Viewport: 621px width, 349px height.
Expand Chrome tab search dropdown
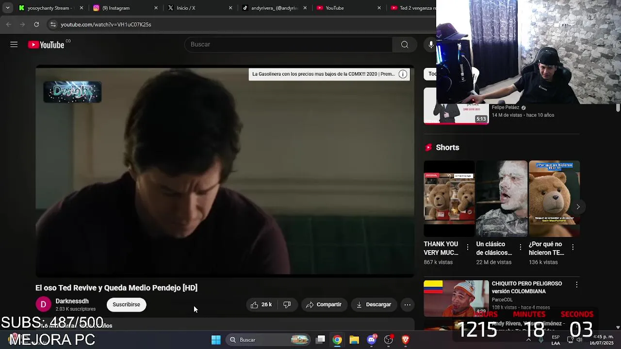click(x=7, y=8)
